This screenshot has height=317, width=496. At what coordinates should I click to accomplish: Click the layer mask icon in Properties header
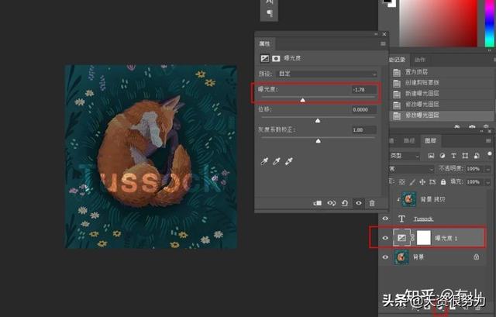click(276, 58)
